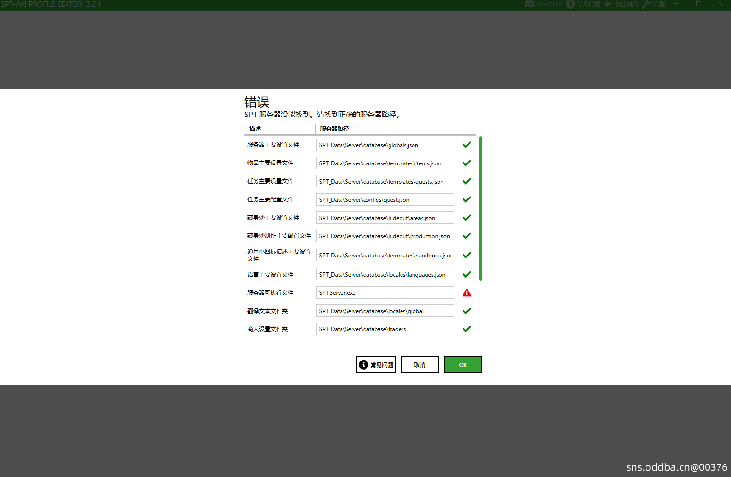Click the checkmark next to globals.json path
The height and width of the screenshot is (477, 731).
pyautogui.click(x=467, y=145)
